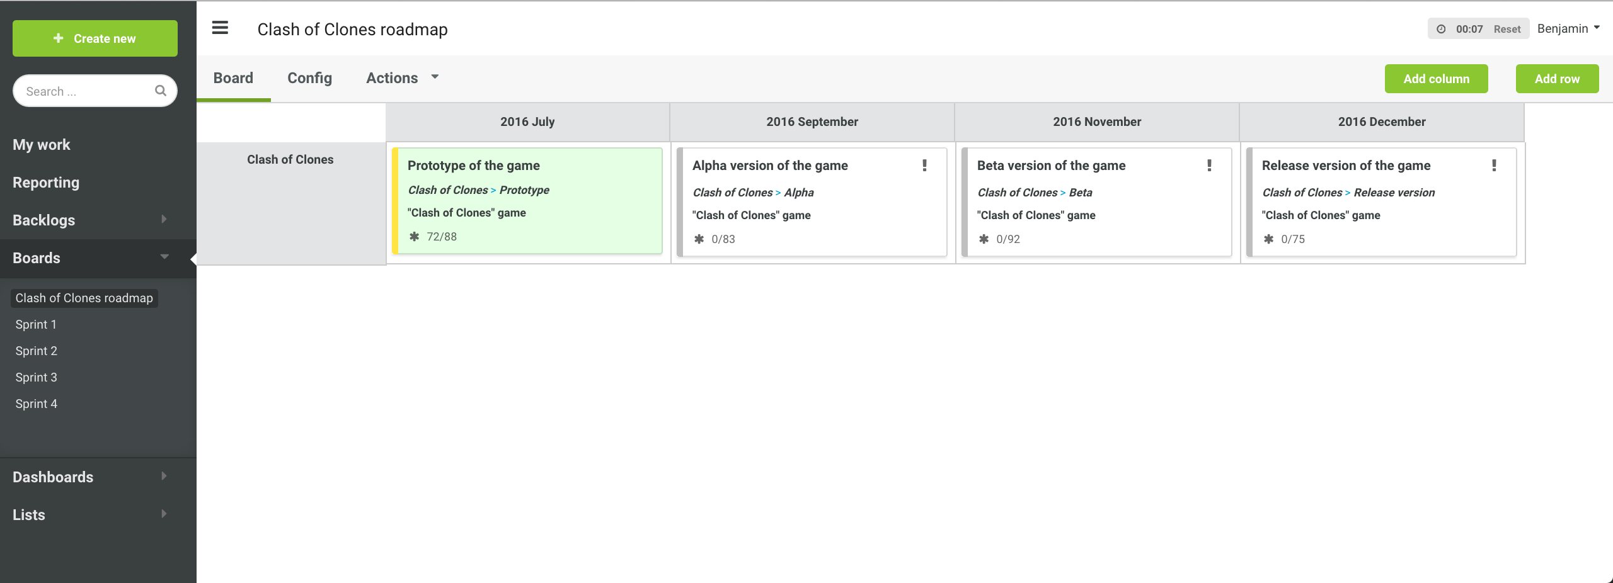
Task: Click Clash of Clones > Alpha breadcrumb
Action: (x=753, y=193)
